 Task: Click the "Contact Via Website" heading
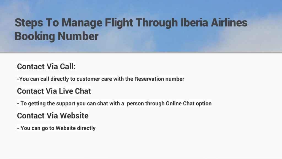click(x=53, y=116)
